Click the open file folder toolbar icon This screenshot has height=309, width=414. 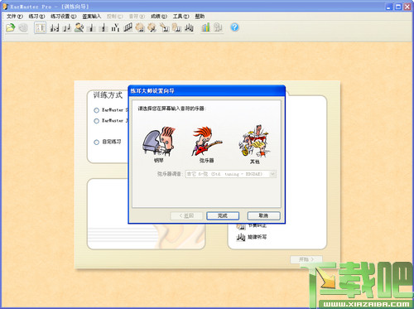(11, 27)
